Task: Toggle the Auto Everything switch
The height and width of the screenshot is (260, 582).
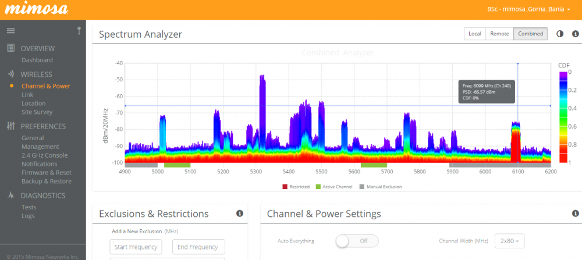Action: tap(357, 241)
